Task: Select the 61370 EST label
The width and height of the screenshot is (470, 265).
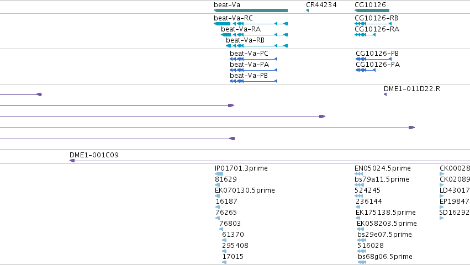Action: tap(233, 235)
